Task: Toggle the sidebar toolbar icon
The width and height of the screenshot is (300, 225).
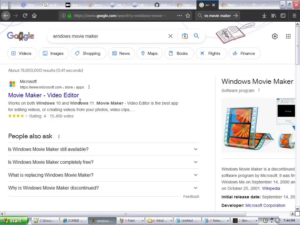Action: (283, 16)
